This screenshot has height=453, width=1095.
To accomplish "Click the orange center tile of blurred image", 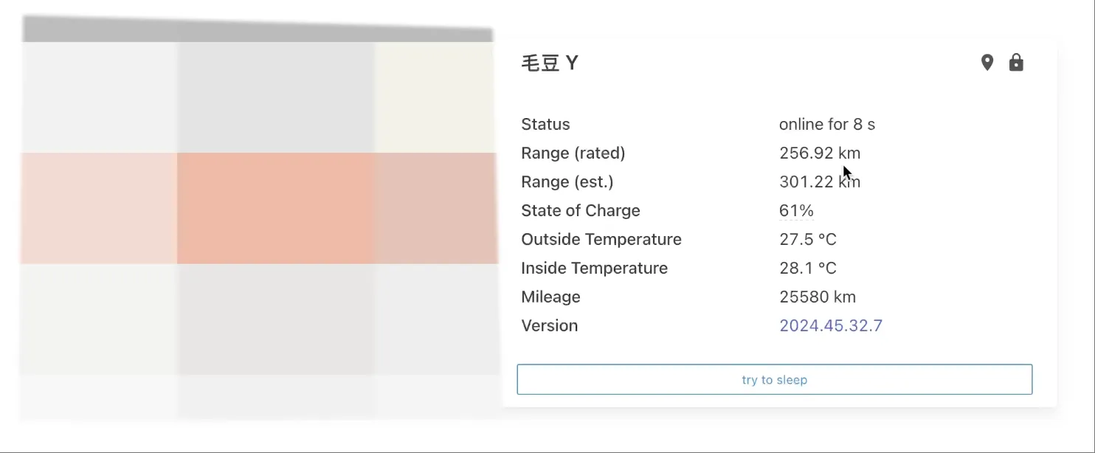I will (275, 208).
